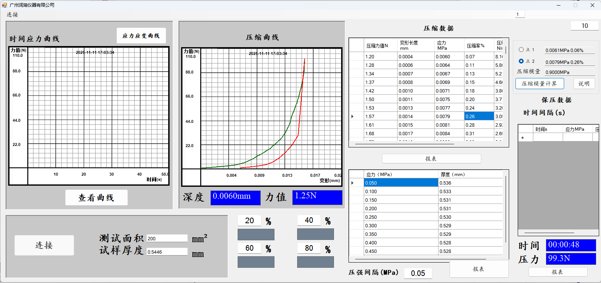The width and height of the screenshot is (601, 283).
Task: Focus the 试样厚度 input field
Action: (x=167, y=252)
